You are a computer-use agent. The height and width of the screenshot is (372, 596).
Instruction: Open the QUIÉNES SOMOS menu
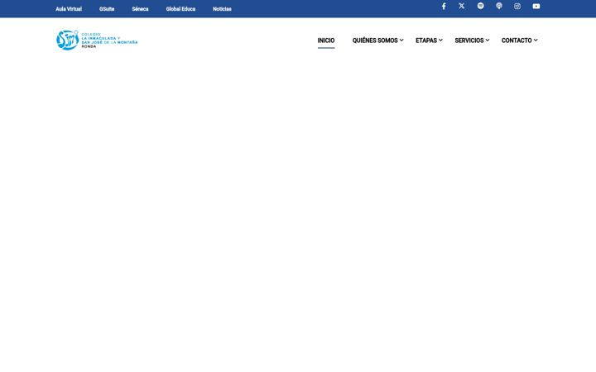pyautogui.click(x=375, y=41)
